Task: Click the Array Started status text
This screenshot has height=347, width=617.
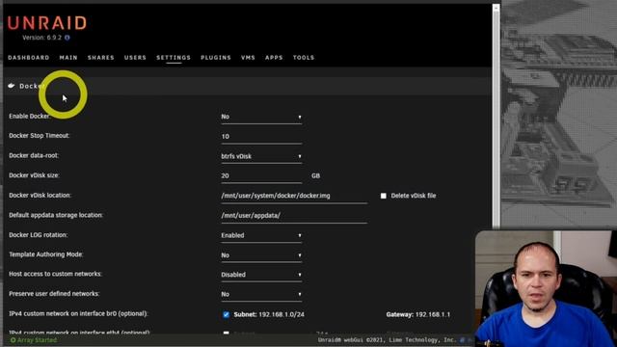Action: point(37,340)
